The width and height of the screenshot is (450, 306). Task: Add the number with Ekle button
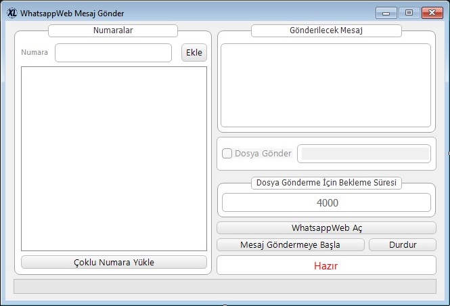click(x=194, y=53)
